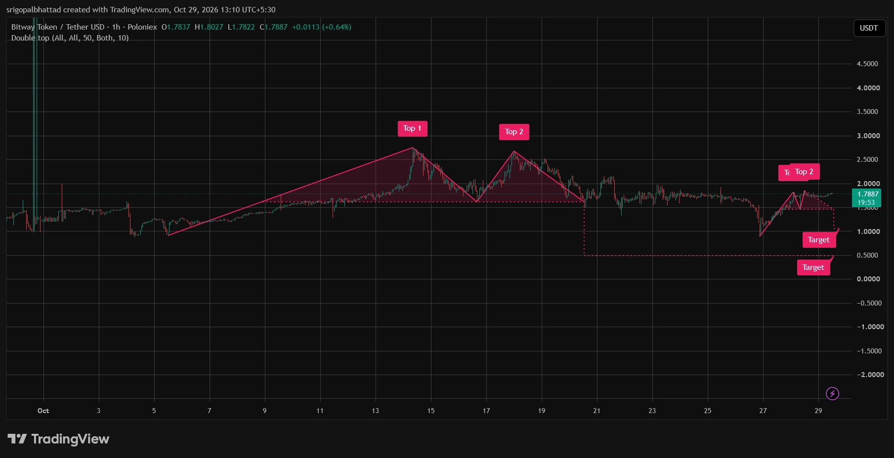Click the TradingView.com attribution text
894x458 pixels.
(140, 10)
